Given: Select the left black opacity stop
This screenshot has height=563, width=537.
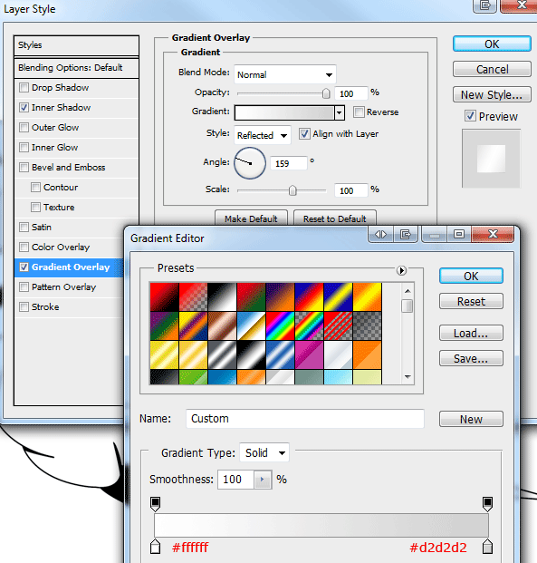Looking at the screenshot, I should tap(156, 504).
